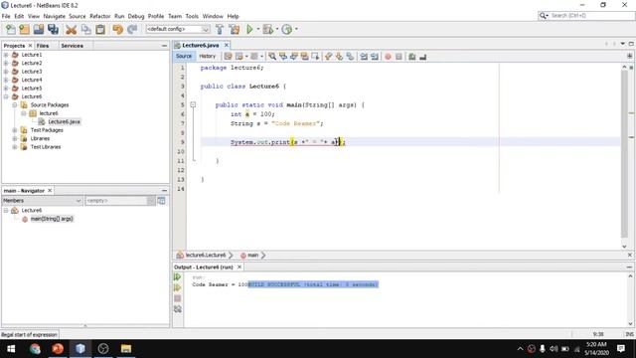The height and width of the screenshot is (358, 636).
Task: Open the Run Project dropdown arrow
Action: [257, 29]
